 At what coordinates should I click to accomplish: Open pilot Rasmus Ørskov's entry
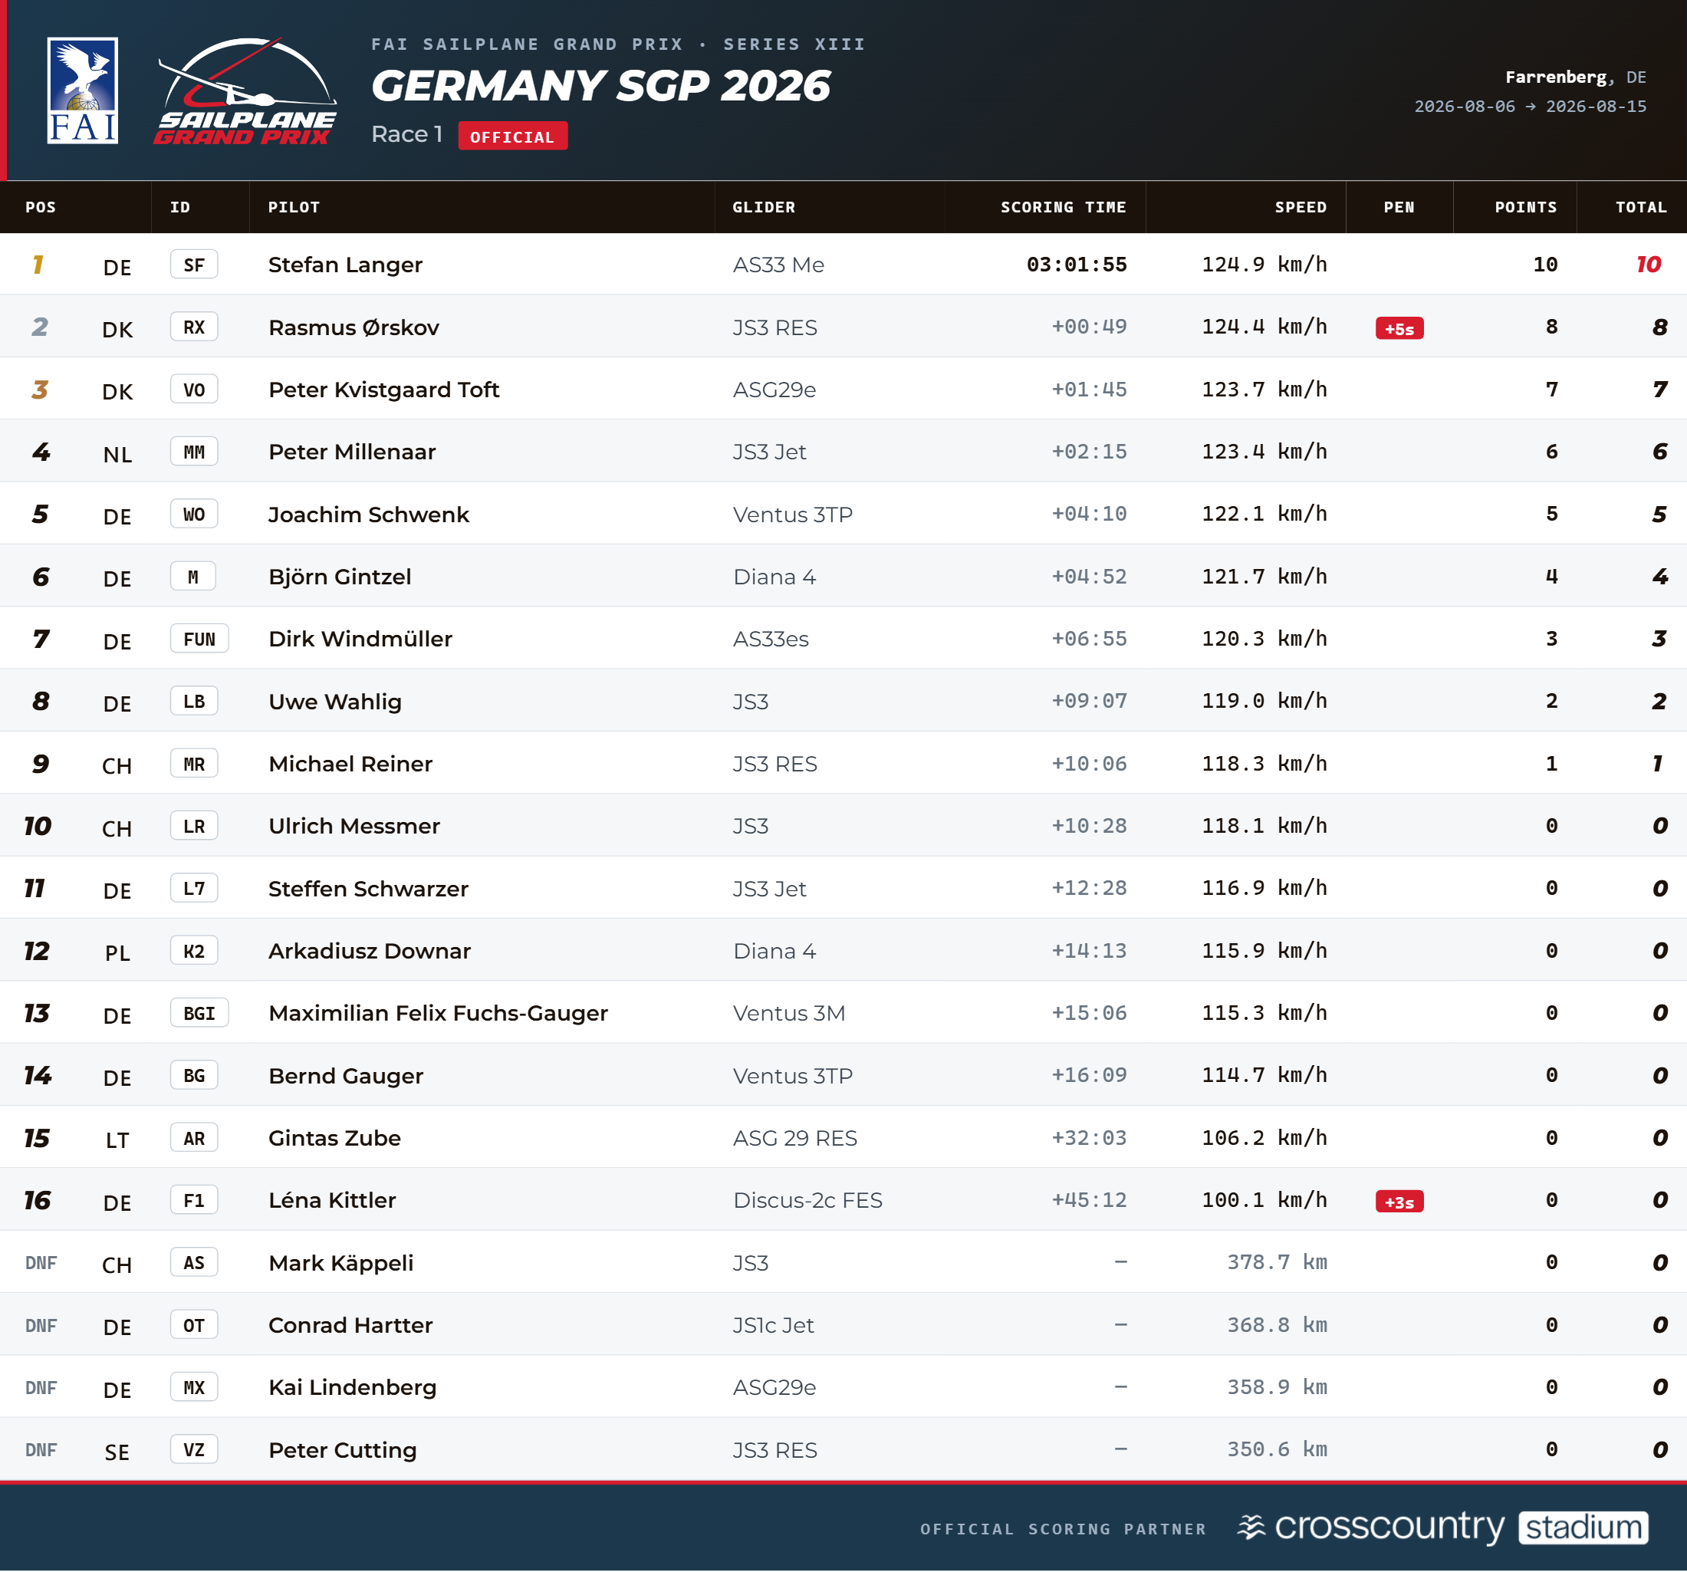[x=354, y=327]
